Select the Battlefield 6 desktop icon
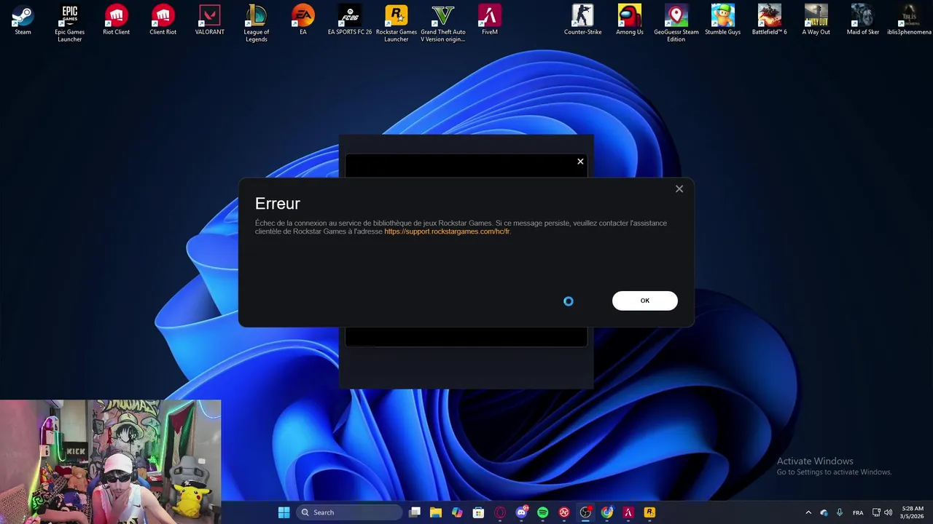 point(769,20)
